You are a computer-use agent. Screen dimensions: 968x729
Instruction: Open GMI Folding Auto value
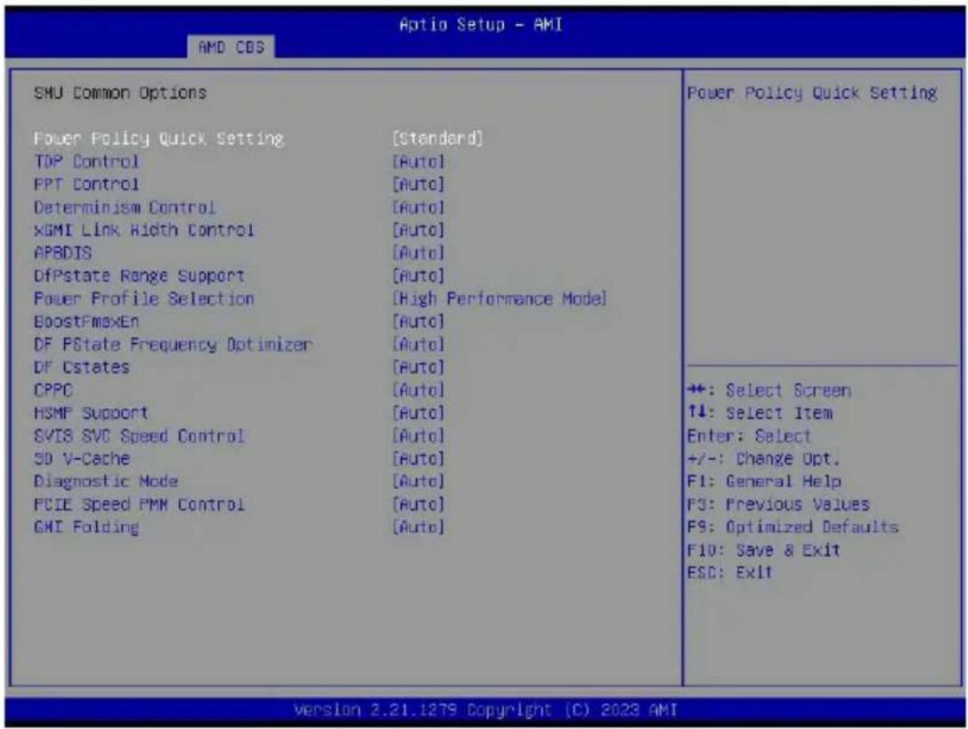pos(418,527)
